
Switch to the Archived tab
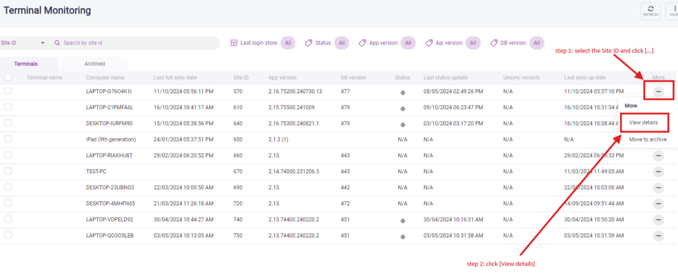coord(94,64)
